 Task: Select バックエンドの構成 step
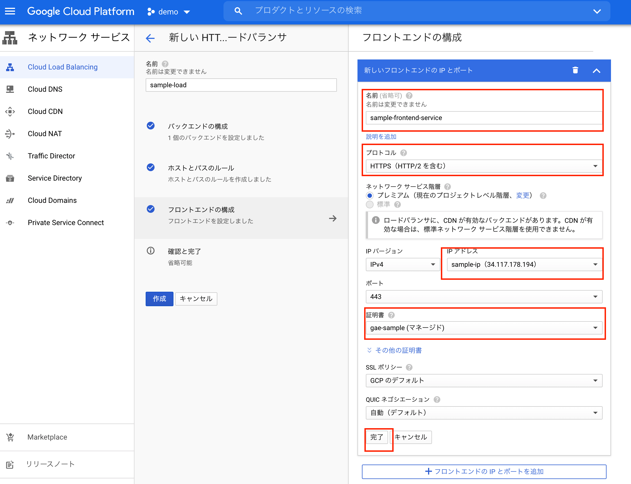198,126
